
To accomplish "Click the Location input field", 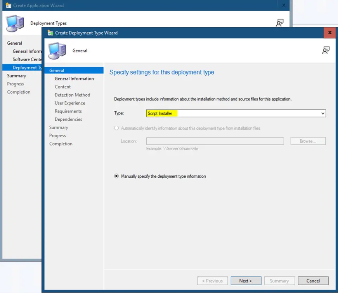I will coord(215,141).
